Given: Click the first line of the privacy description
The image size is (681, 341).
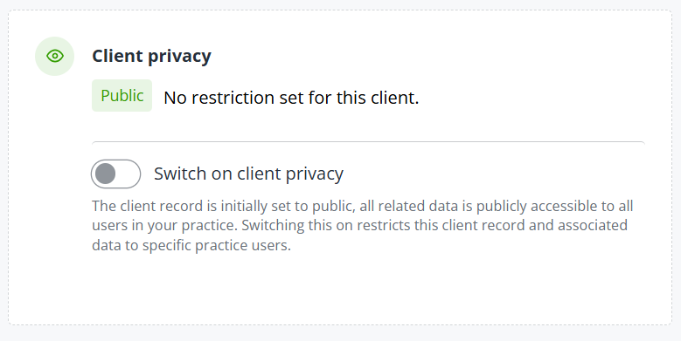Looking at the screenshot, I should [x=363, y=206].
